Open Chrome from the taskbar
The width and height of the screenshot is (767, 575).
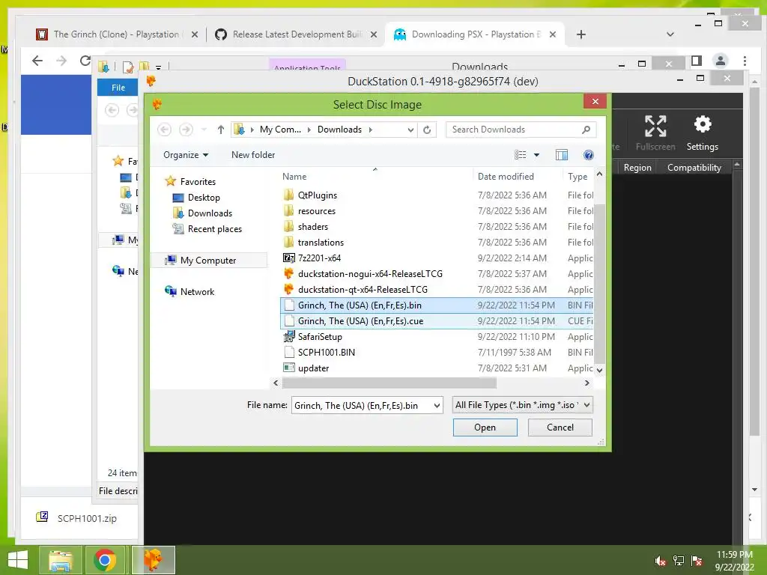pyautogui.click(x=105, y=560)
